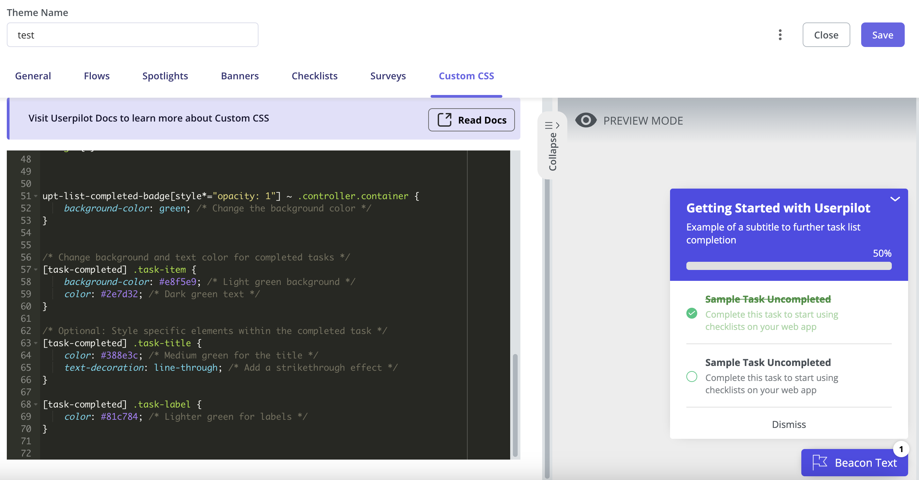Switch to the Flows tab
Viewport: 919px width, 480px height.
pos(97,76)
